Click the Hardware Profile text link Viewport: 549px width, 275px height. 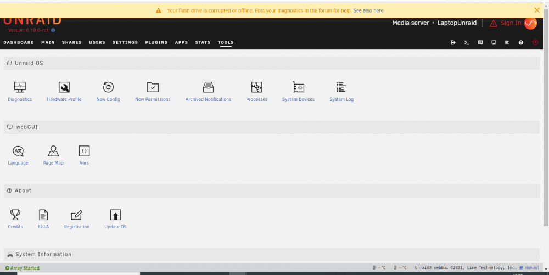click(64, 99)
